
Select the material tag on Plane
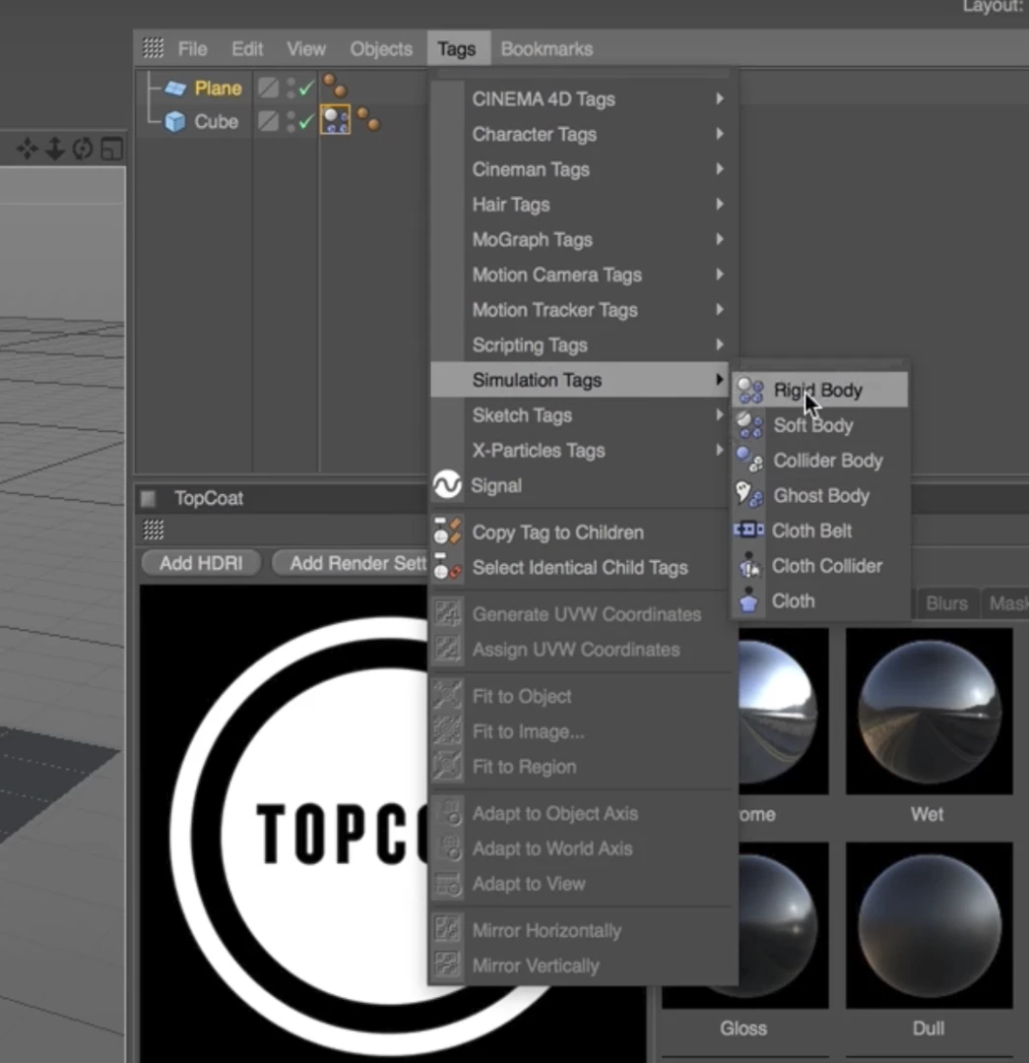pos(335,86)
